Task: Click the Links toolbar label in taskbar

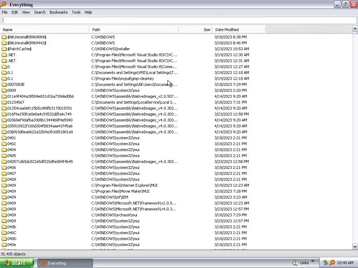Action: pyautogui.click(x=304, y=263)
